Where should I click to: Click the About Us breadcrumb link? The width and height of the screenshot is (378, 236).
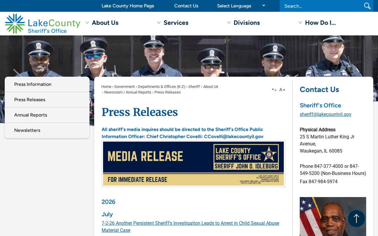pos(211,87)
